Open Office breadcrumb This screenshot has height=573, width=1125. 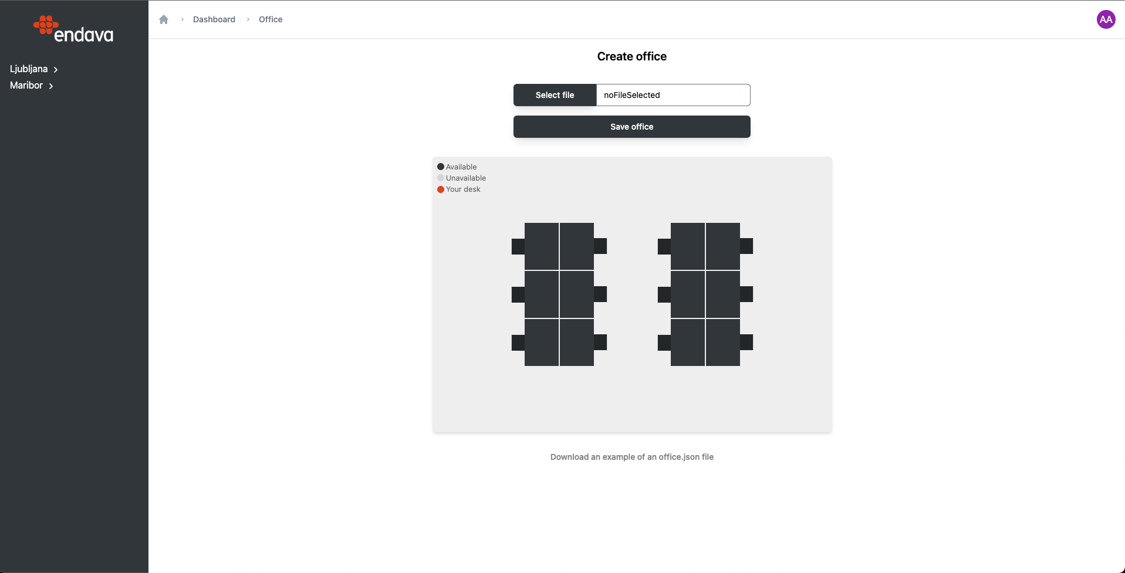click(271, 19)
